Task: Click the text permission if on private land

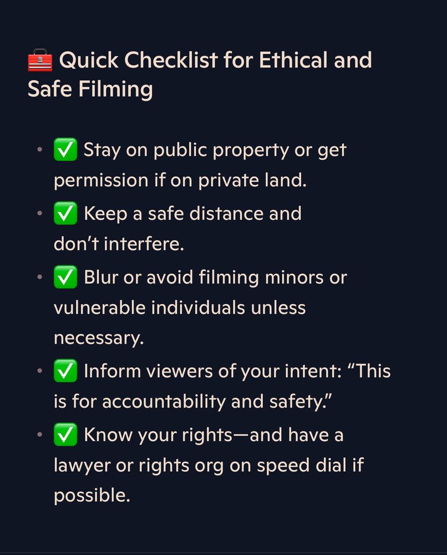Action: coord(180,180)
